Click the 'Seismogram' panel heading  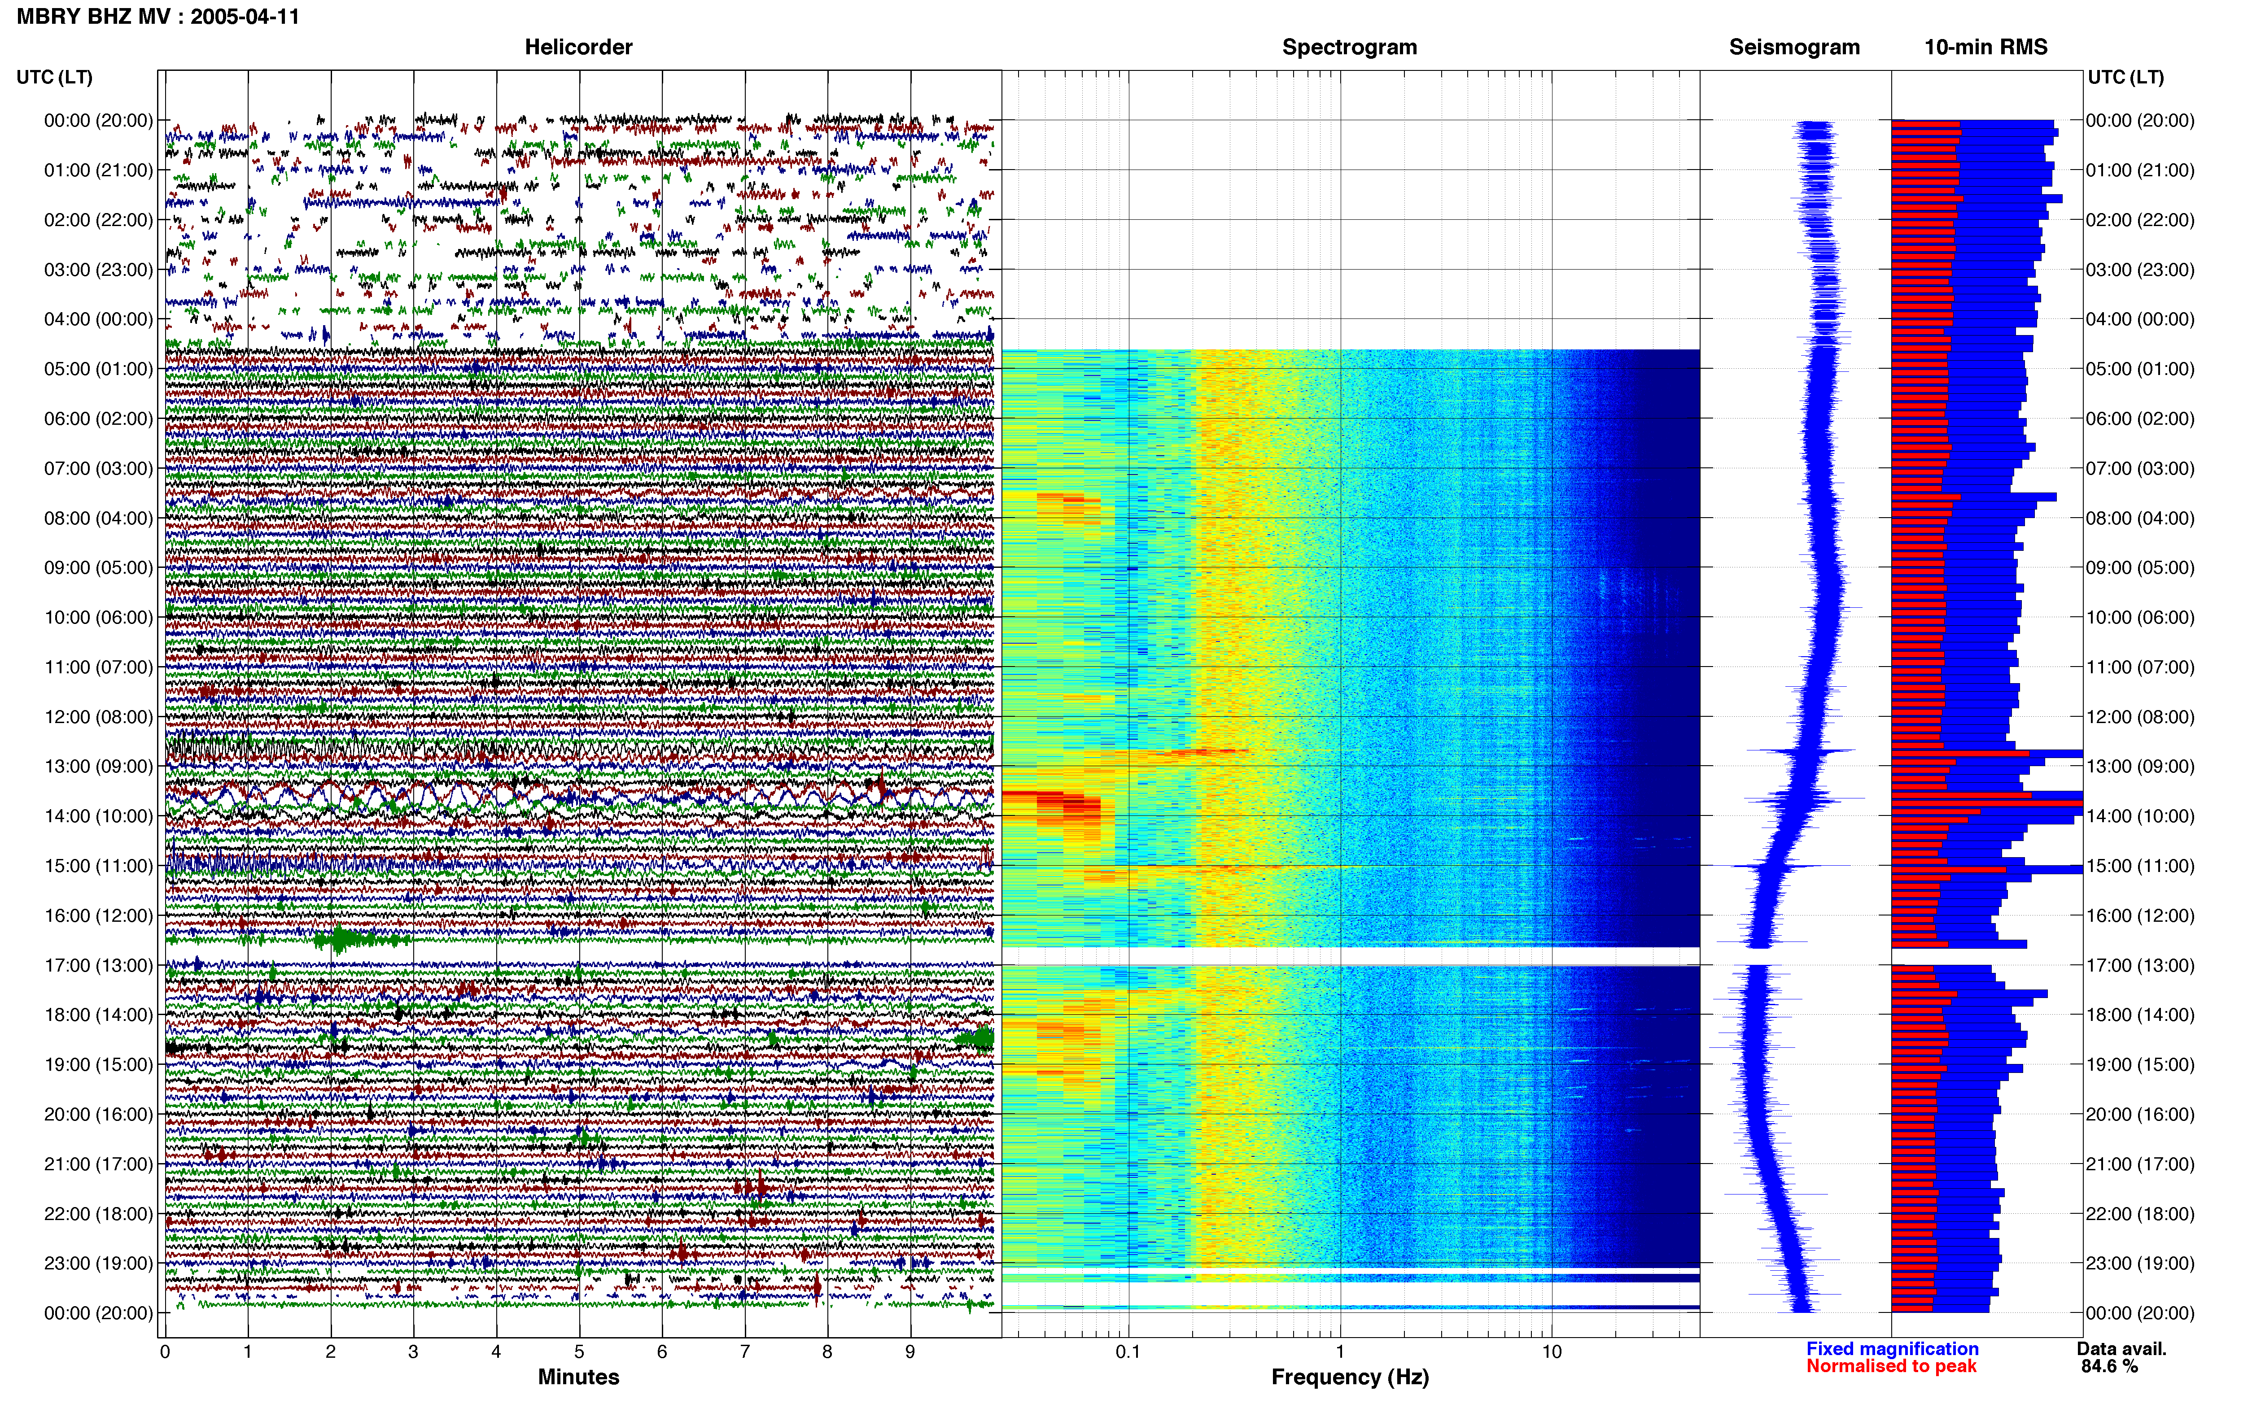pos(1794,47)
